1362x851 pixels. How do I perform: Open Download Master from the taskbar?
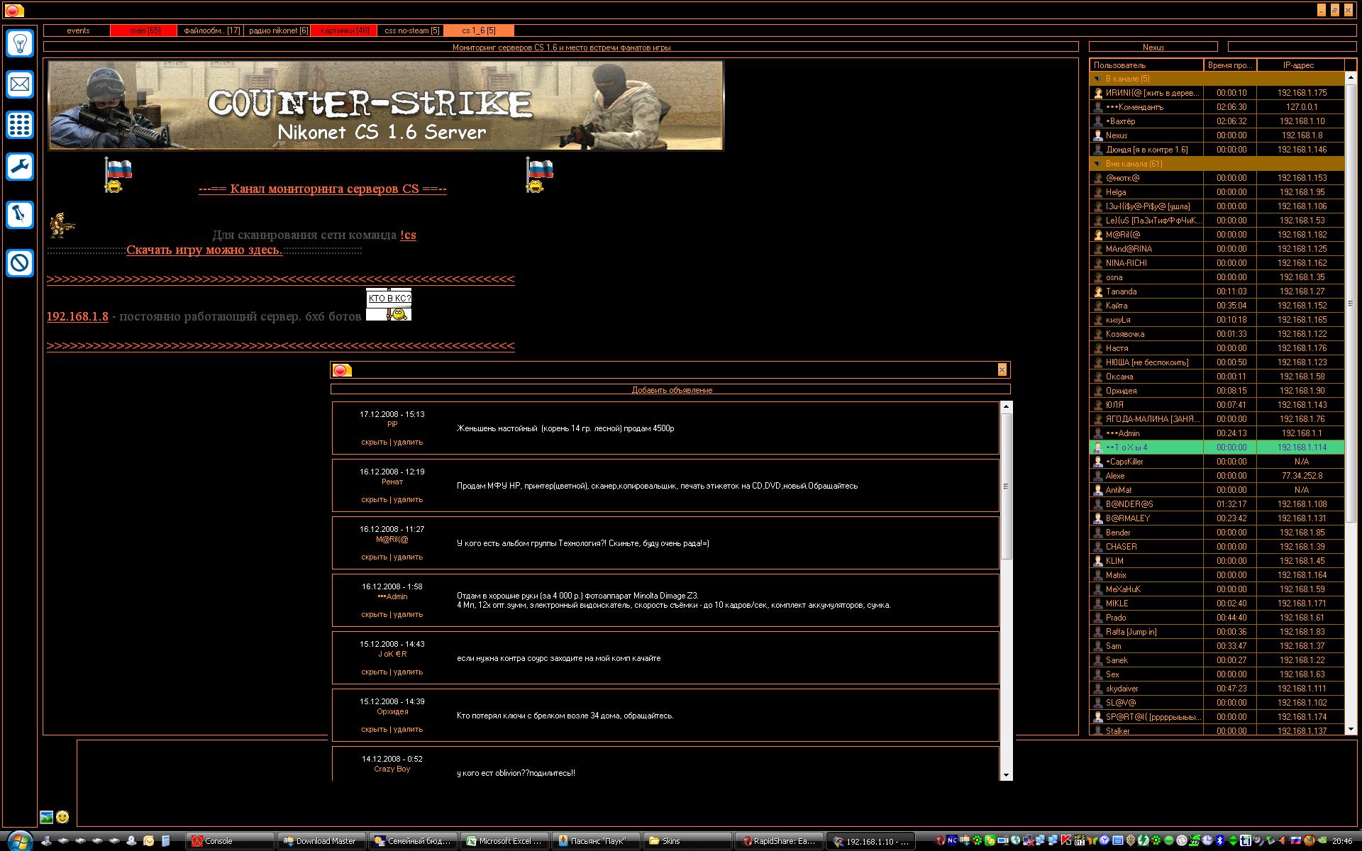321,841
